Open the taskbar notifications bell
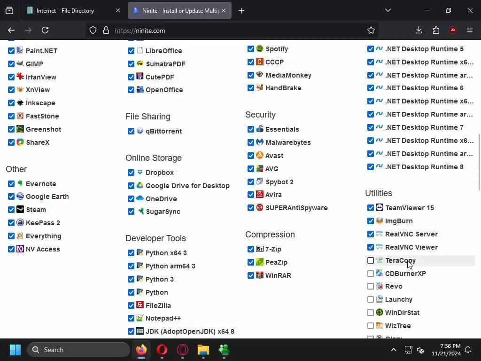 coord(468,350)
